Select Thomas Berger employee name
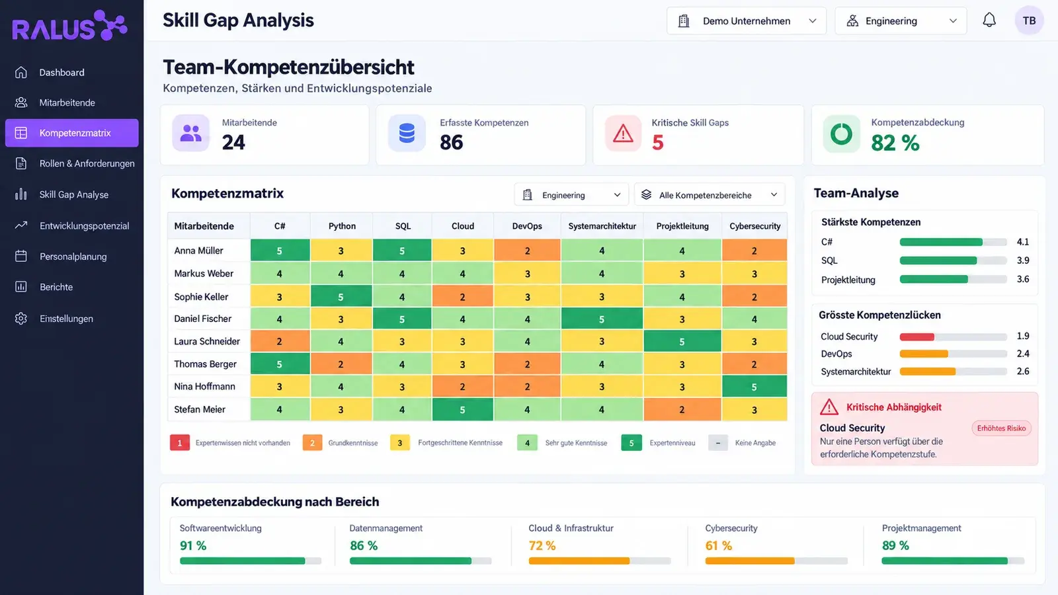Image resolution: width=1058 pixels, height=595 pixels. (205, 364)
